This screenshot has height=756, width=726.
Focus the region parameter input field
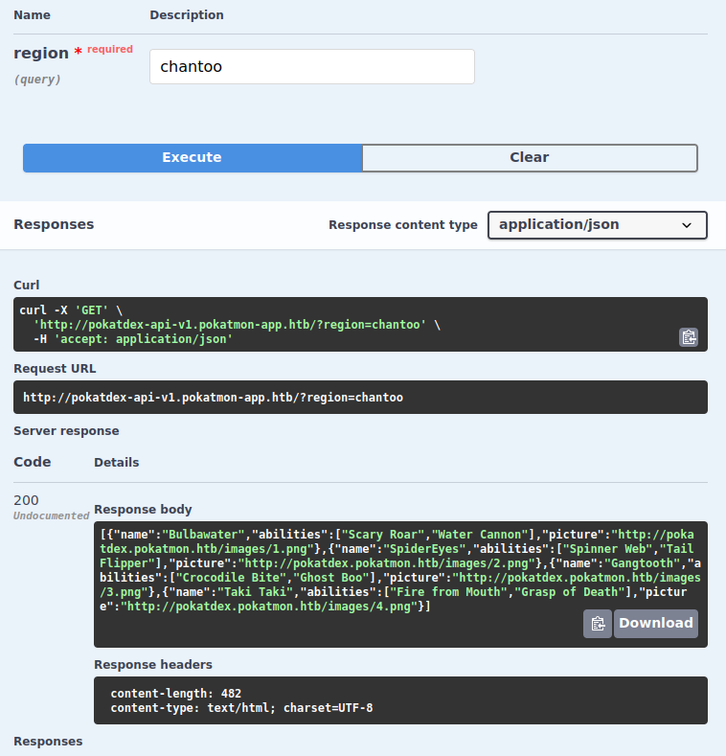click(311, 67)
